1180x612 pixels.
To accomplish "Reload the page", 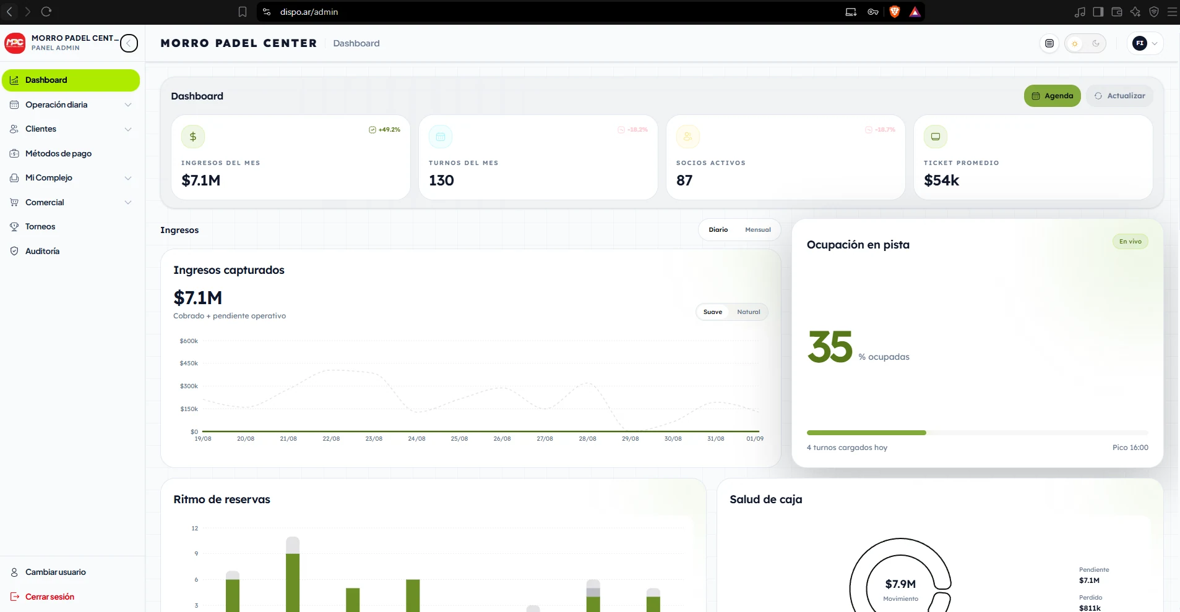I will click(46, 12).
